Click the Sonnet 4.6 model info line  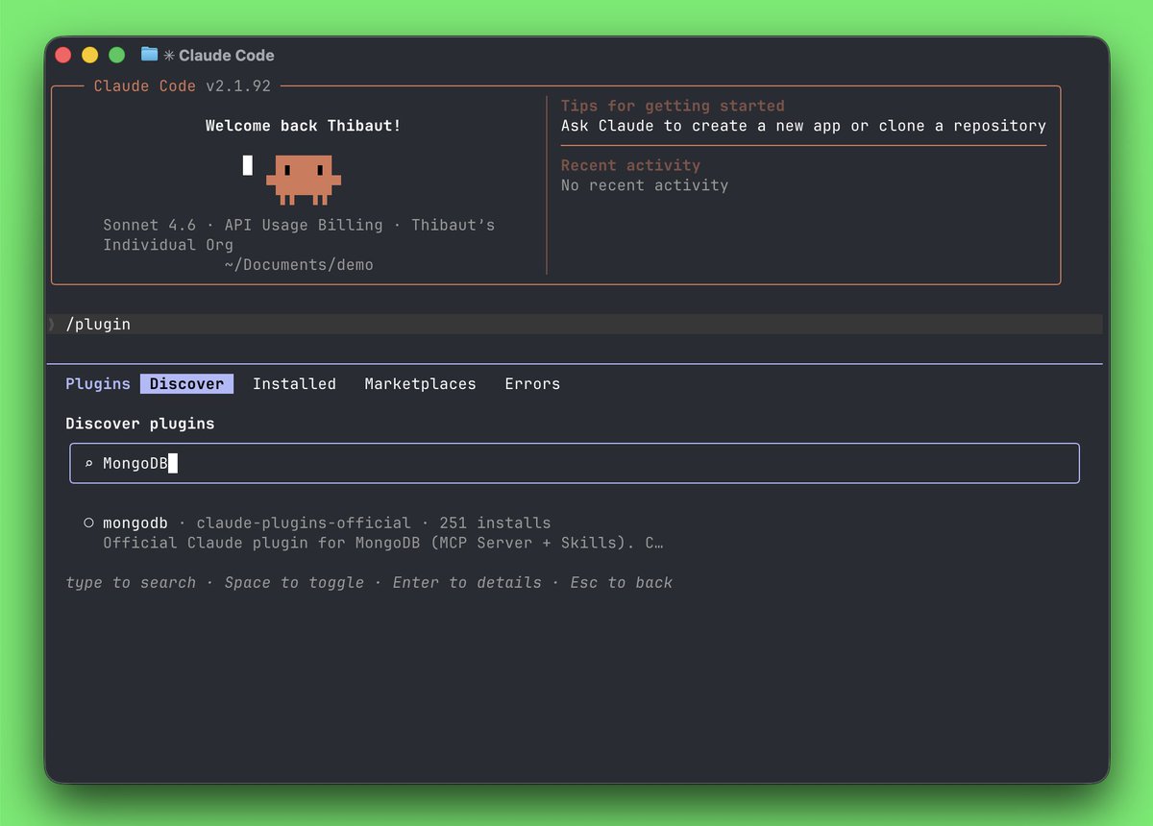coord(299,234)
